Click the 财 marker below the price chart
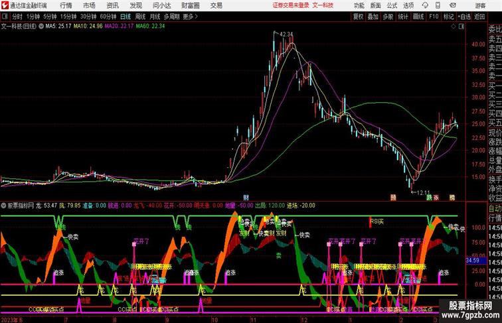The height and width of the screenshot is (323, 502). (x=246, y=198)
